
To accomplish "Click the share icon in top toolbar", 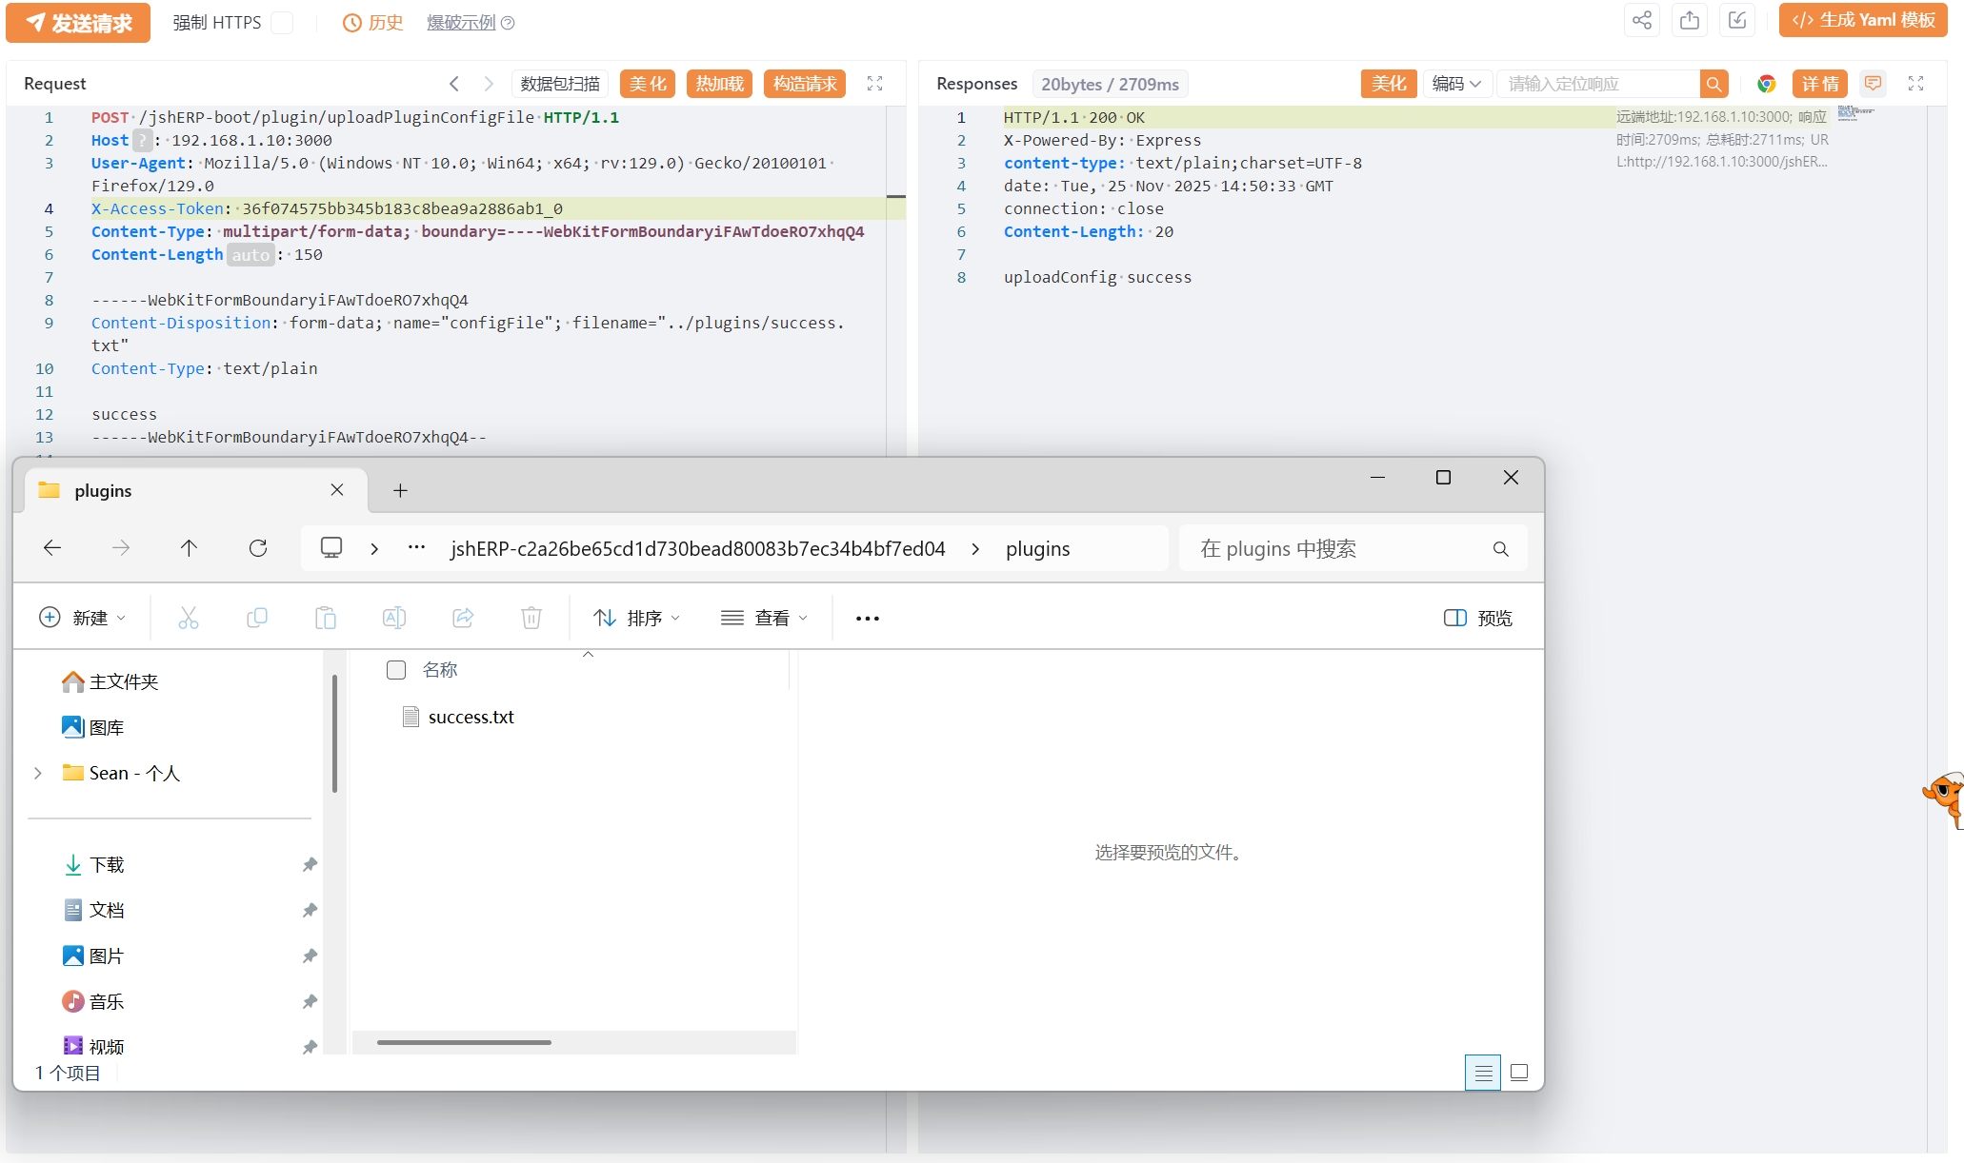I will pos(1642,21).
